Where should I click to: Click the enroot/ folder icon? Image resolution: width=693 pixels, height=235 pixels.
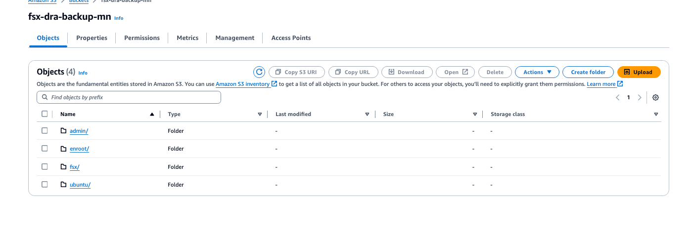(63, 149)
